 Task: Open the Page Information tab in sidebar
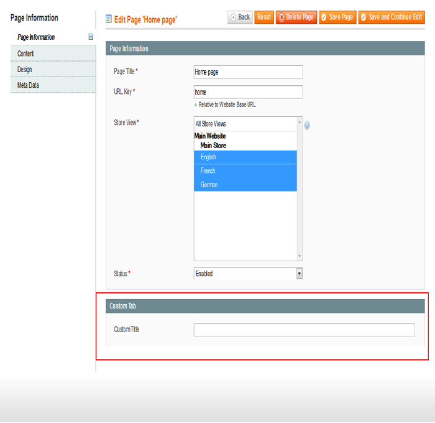point(53,37)
